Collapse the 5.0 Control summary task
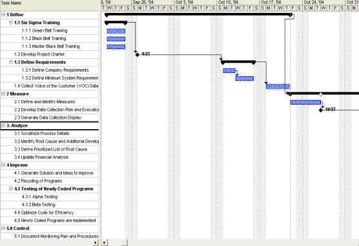 coord(3,228)
